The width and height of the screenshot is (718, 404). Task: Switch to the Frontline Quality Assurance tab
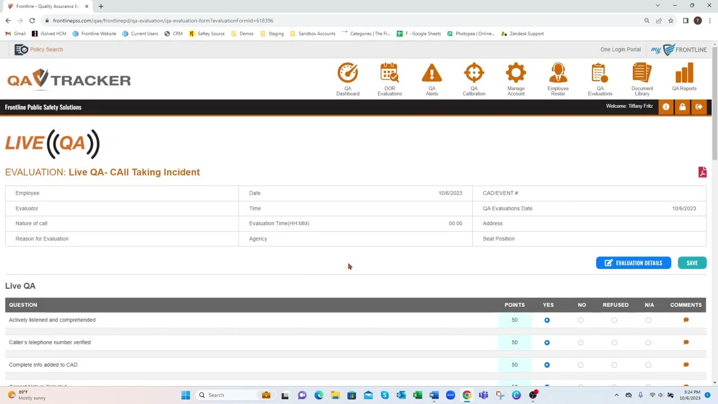point(48,6)
